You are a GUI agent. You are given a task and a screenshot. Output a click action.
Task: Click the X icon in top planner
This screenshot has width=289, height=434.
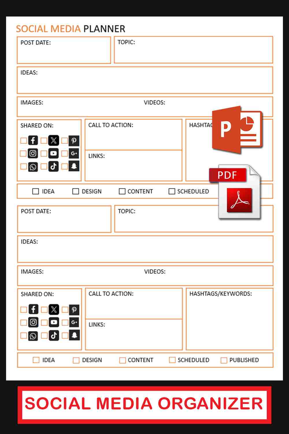53,140
